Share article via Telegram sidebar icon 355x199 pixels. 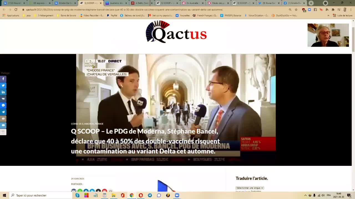click(3, 112)
